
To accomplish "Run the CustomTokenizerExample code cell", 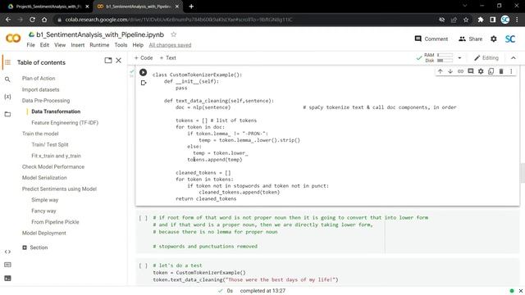I will [x=143, y=72].
